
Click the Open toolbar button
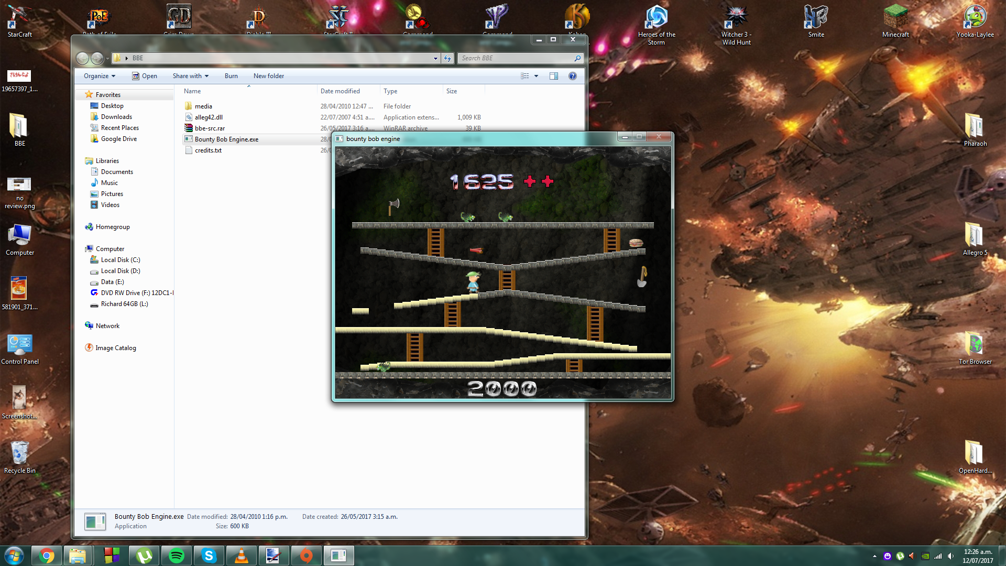[145, 76]
